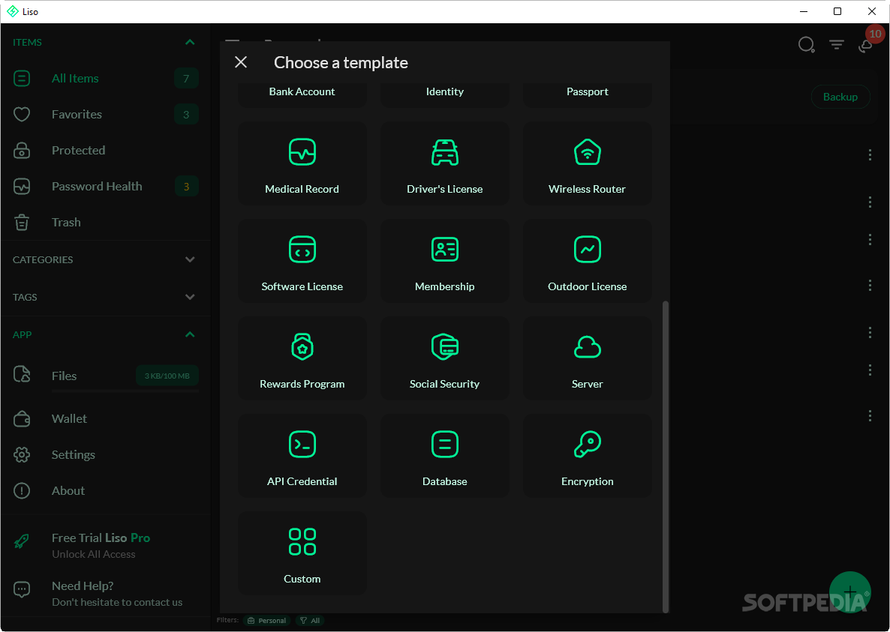Open the Encryption template

587,457
